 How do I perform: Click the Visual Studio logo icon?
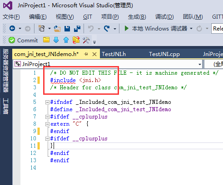[8, 5]
